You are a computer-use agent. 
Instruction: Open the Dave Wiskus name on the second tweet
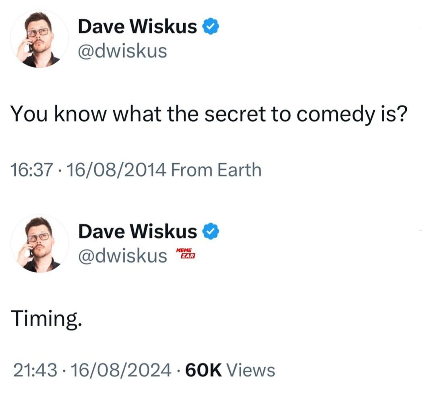click(137, 231)
